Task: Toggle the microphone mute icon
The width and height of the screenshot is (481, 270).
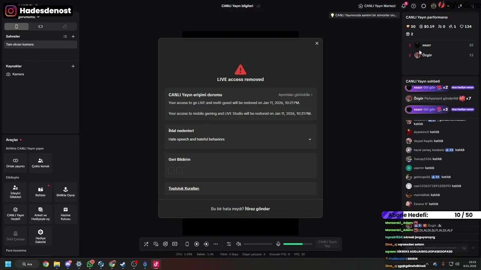Action: pyautogui.click(x=278, y=244)
